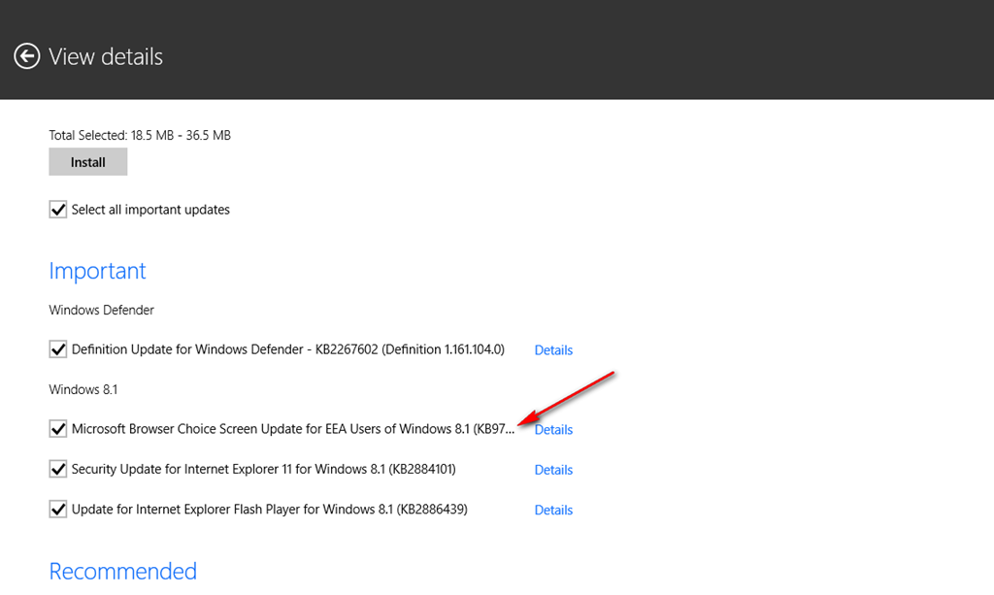Uncheck the Internet Explorer 11 Security Update checkbox
This screenshot has width=994, height=595.
tap(58, 470)
